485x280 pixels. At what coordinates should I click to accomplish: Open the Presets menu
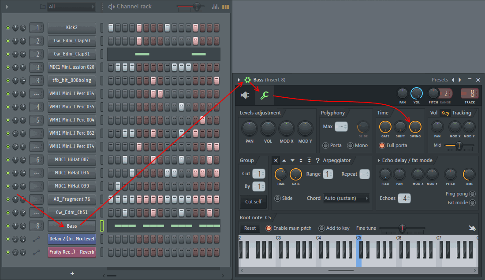[440, 80]
